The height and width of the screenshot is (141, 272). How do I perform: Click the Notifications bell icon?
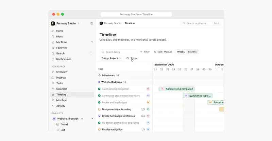pos(53,59)
